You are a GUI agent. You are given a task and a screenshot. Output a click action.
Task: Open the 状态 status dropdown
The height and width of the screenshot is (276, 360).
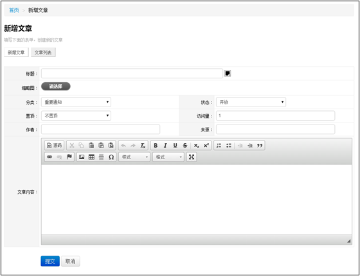[251, 102]
